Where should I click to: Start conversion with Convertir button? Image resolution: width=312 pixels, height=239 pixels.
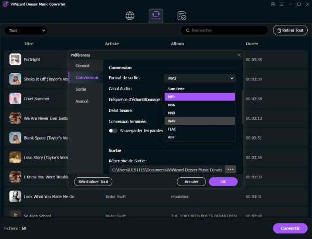point(290,228)
